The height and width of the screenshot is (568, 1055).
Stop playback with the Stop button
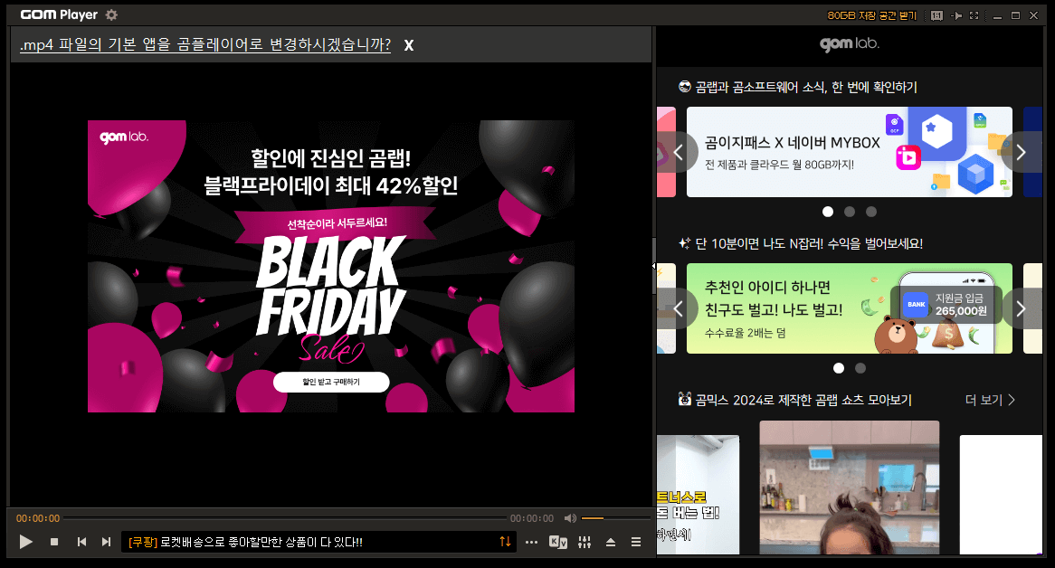[x=54, y=542]
